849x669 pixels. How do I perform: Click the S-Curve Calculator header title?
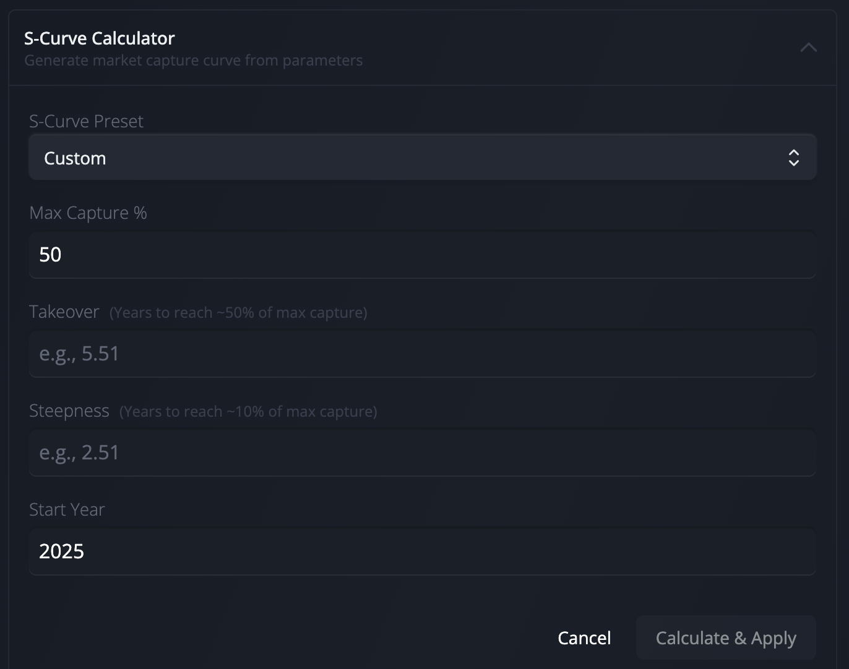click(x=100, y=38)
